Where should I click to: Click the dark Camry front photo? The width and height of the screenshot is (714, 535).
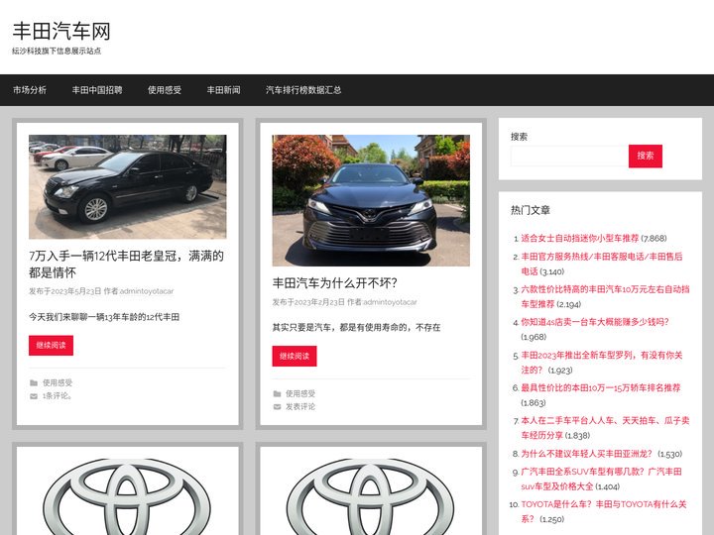tap(371, 200)
